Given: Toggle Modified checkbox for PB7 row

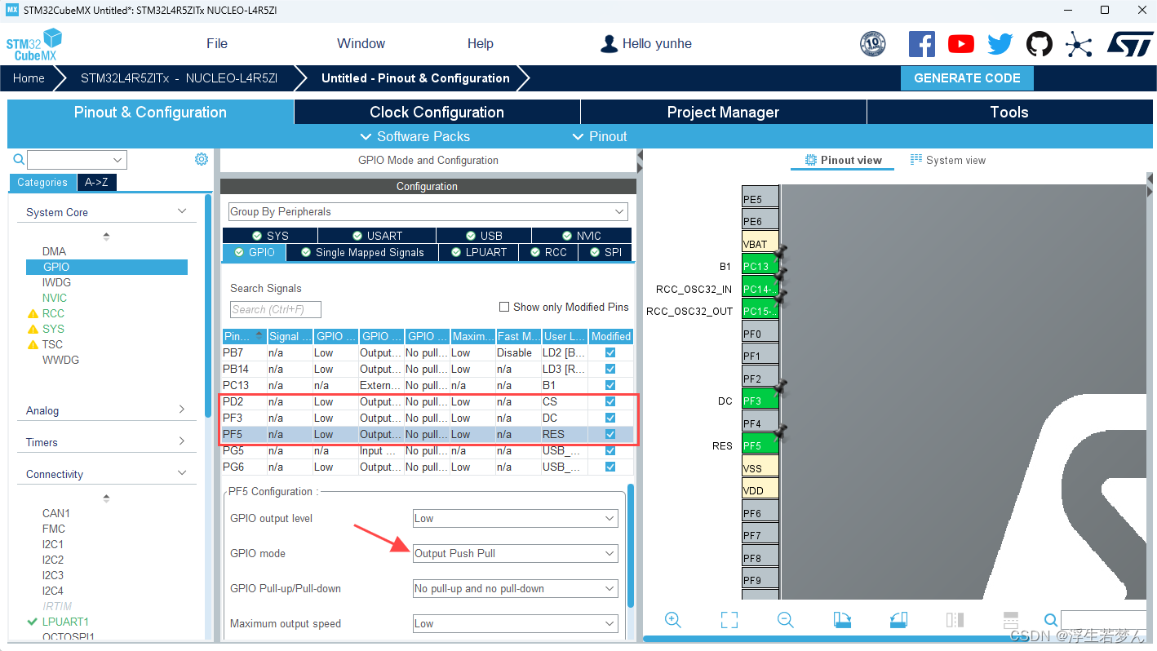Looking at the screenshot, I should click(x=610, y=352).
